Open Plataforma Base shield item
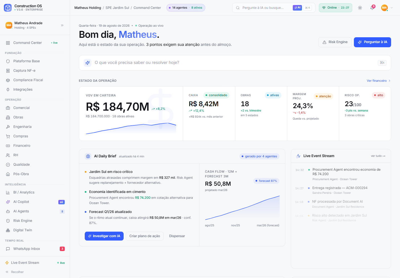Image resolution: width=400 pixels, height=278 pixels. 35,61
